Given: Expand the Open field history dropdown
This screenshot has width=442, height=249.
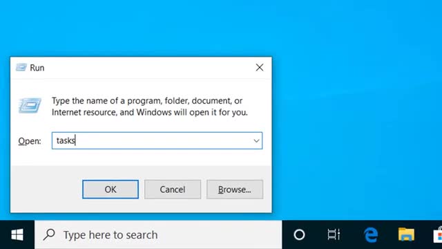Looking at the screenshot, I should click(256, 140).
